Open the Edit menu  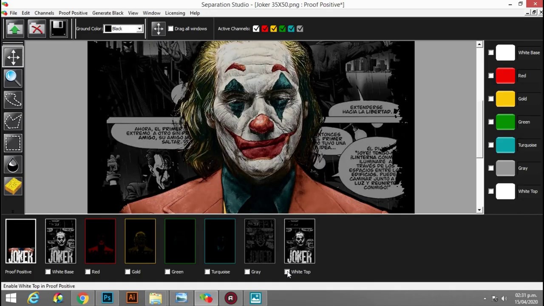click(x=25, y=13)
